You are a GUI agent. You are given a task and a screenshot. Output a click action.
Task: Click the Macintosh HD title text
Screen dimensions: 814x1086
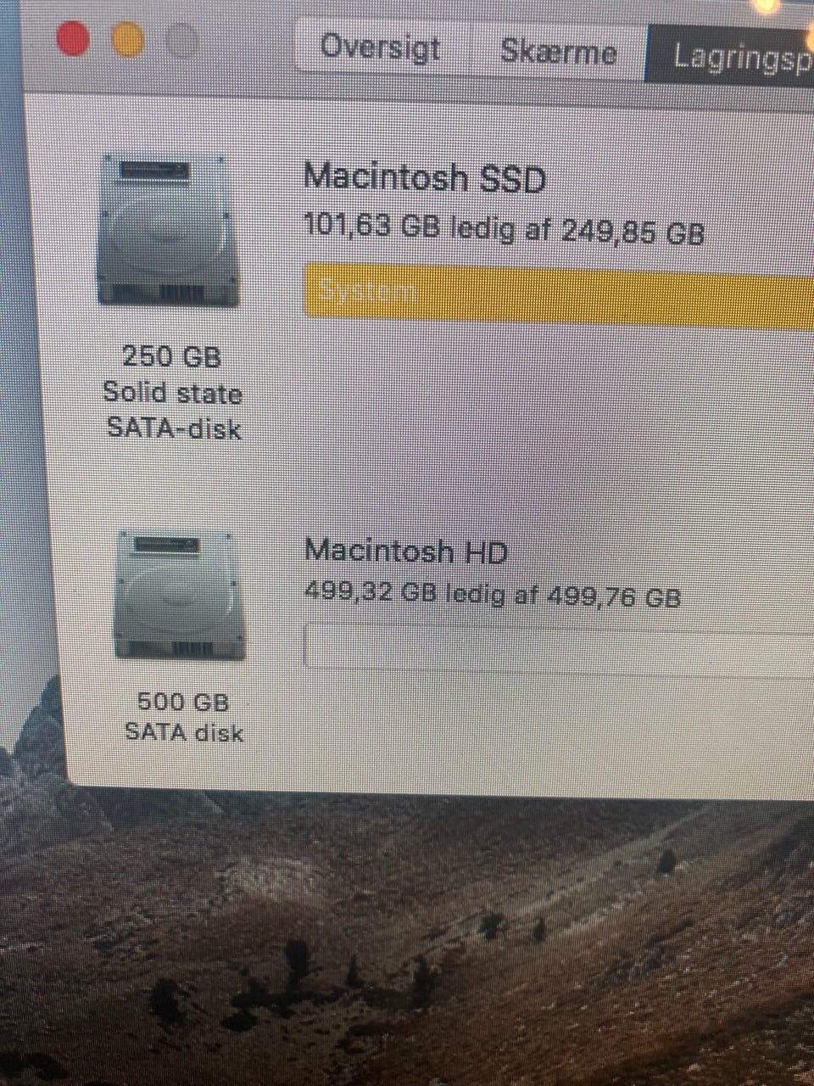pos(405,551)
